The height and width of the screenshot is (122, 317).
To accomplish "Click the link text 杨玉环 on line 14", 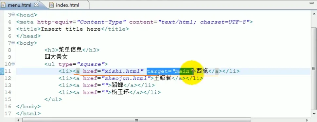I will (120, 92).
